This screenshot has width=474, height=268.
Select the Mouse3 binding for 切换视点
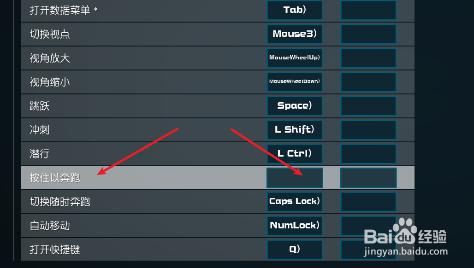point(295,34)
